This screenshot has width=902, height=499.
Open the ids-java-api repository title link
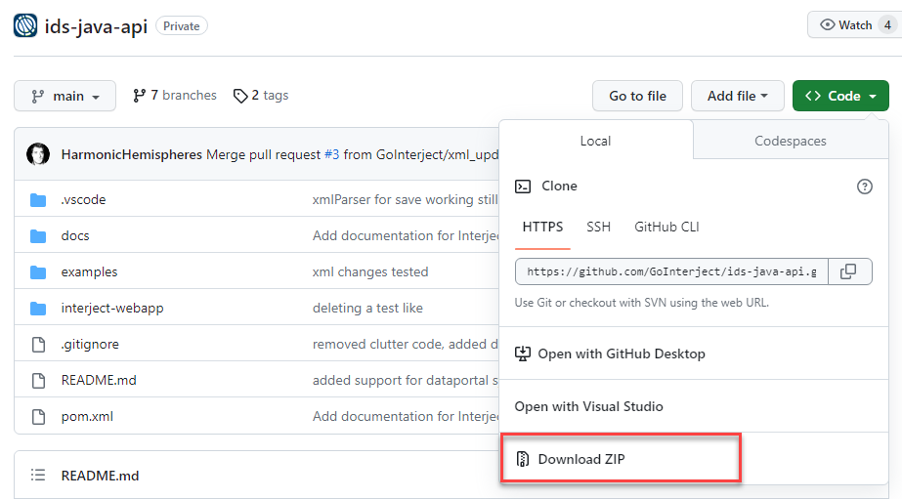pyautogui.click(x=96, y=26)
